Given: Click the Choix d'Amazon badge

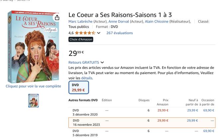Looking at the screenshot, I should point(81,39).
